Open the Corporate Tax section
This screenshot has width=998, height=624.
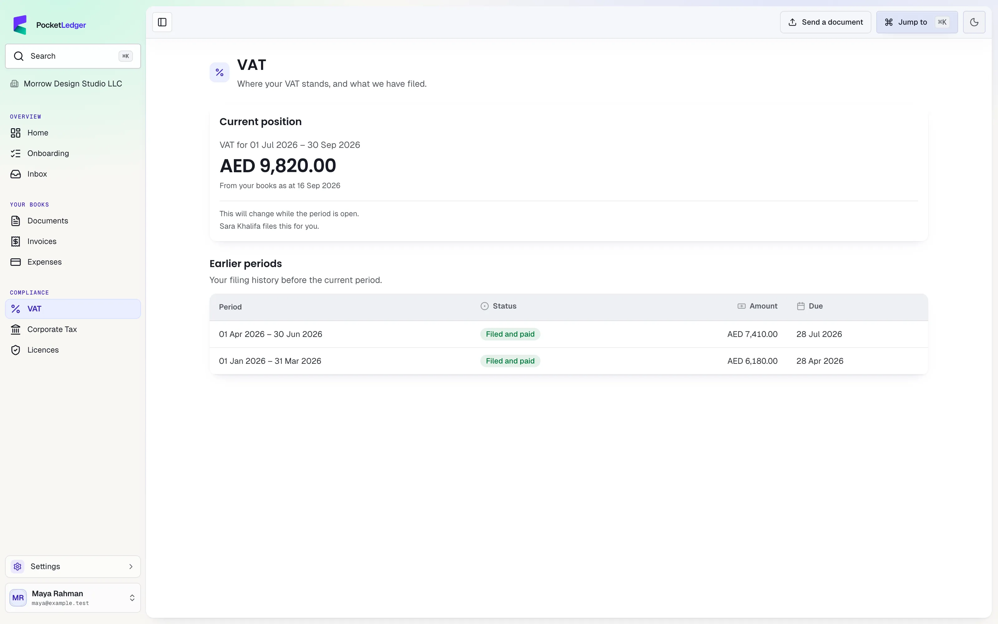73,329
